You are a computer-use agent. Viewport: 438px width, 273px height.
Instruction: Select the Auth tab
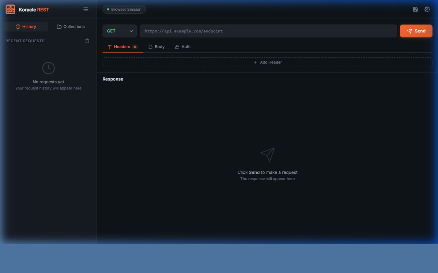click(x=183, y=47)
